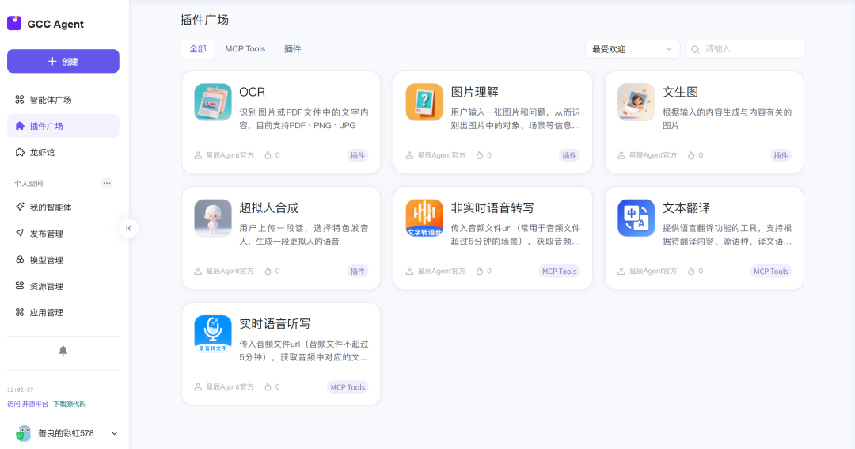
Task: Open the 非实时语音转写 card title
Action: [x=492, y=207]
